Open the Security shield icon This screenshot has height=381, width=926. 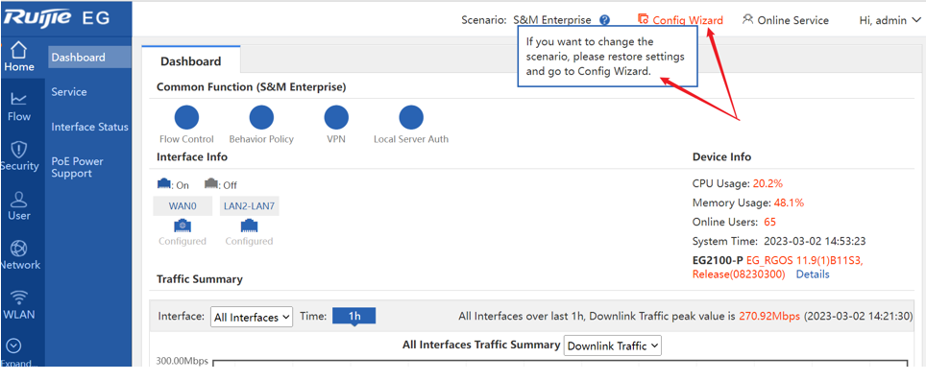coord(19,148)
